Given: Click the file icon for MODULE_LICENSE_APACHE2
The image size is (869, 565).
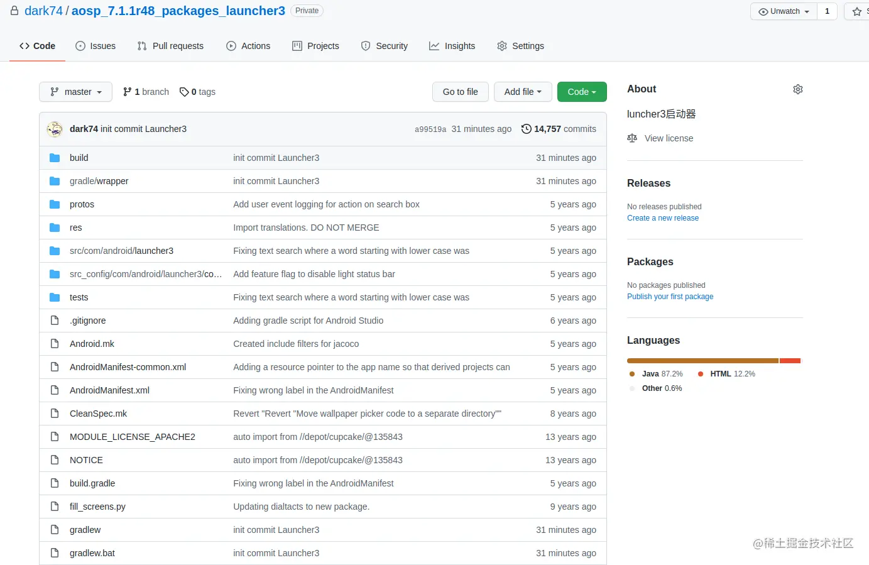Looking at the screenshot, I should tap(55, 437).
